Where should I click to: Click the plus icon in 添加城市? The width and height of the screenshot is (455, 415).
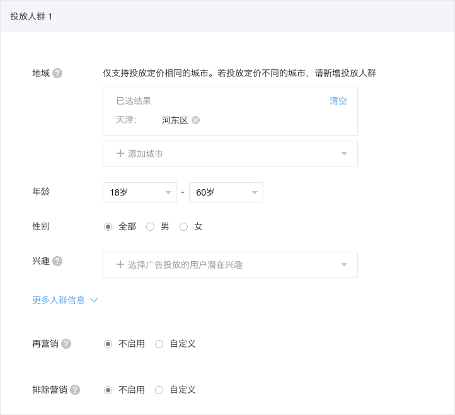tap(120, 153)
